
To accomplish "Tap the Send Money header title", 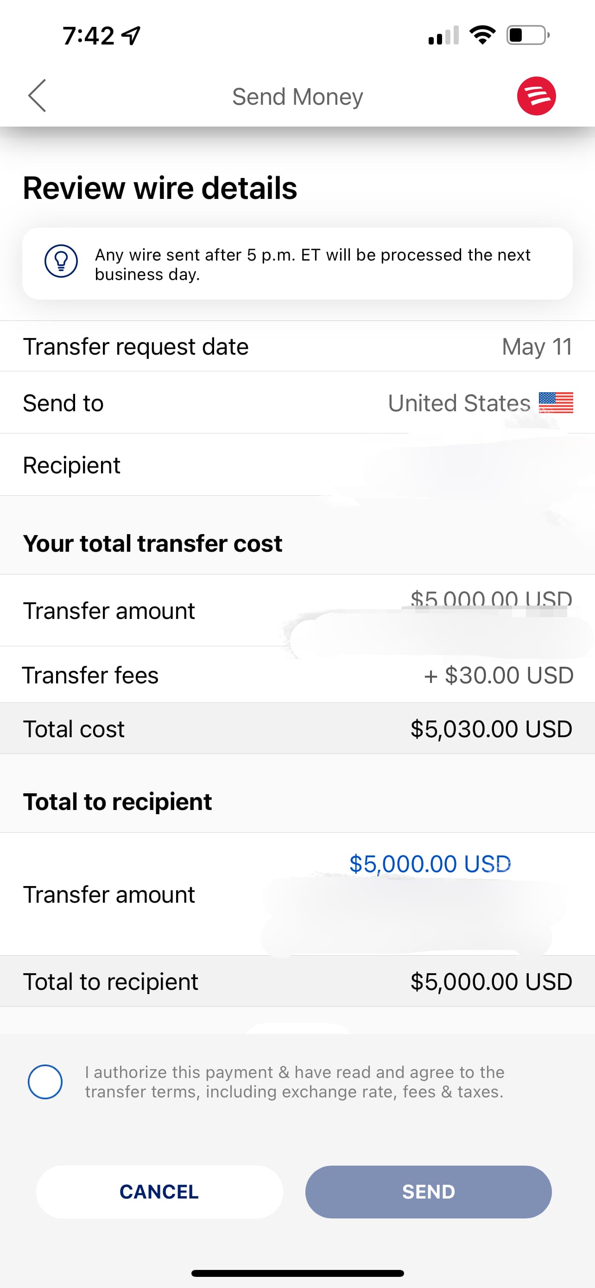I will click(x=297, y=96).
